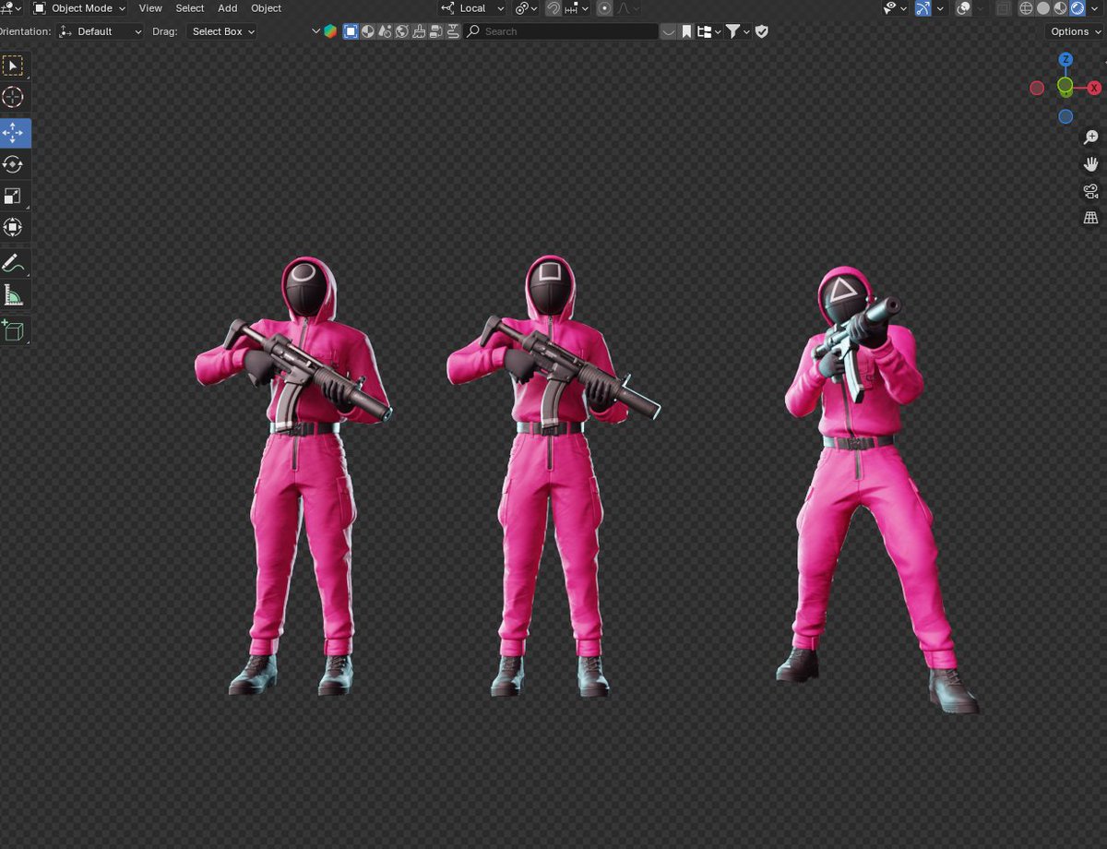This screenshot has height=849, width=1107.
Task: Click the droplets filter icon in header
Action: (385, 31)
